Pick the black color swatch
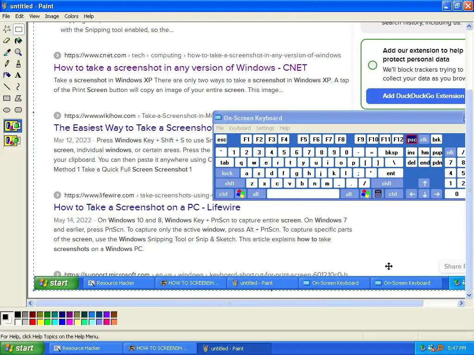The image size is (474, 355). pyautogui.click(x=18, y=315)
